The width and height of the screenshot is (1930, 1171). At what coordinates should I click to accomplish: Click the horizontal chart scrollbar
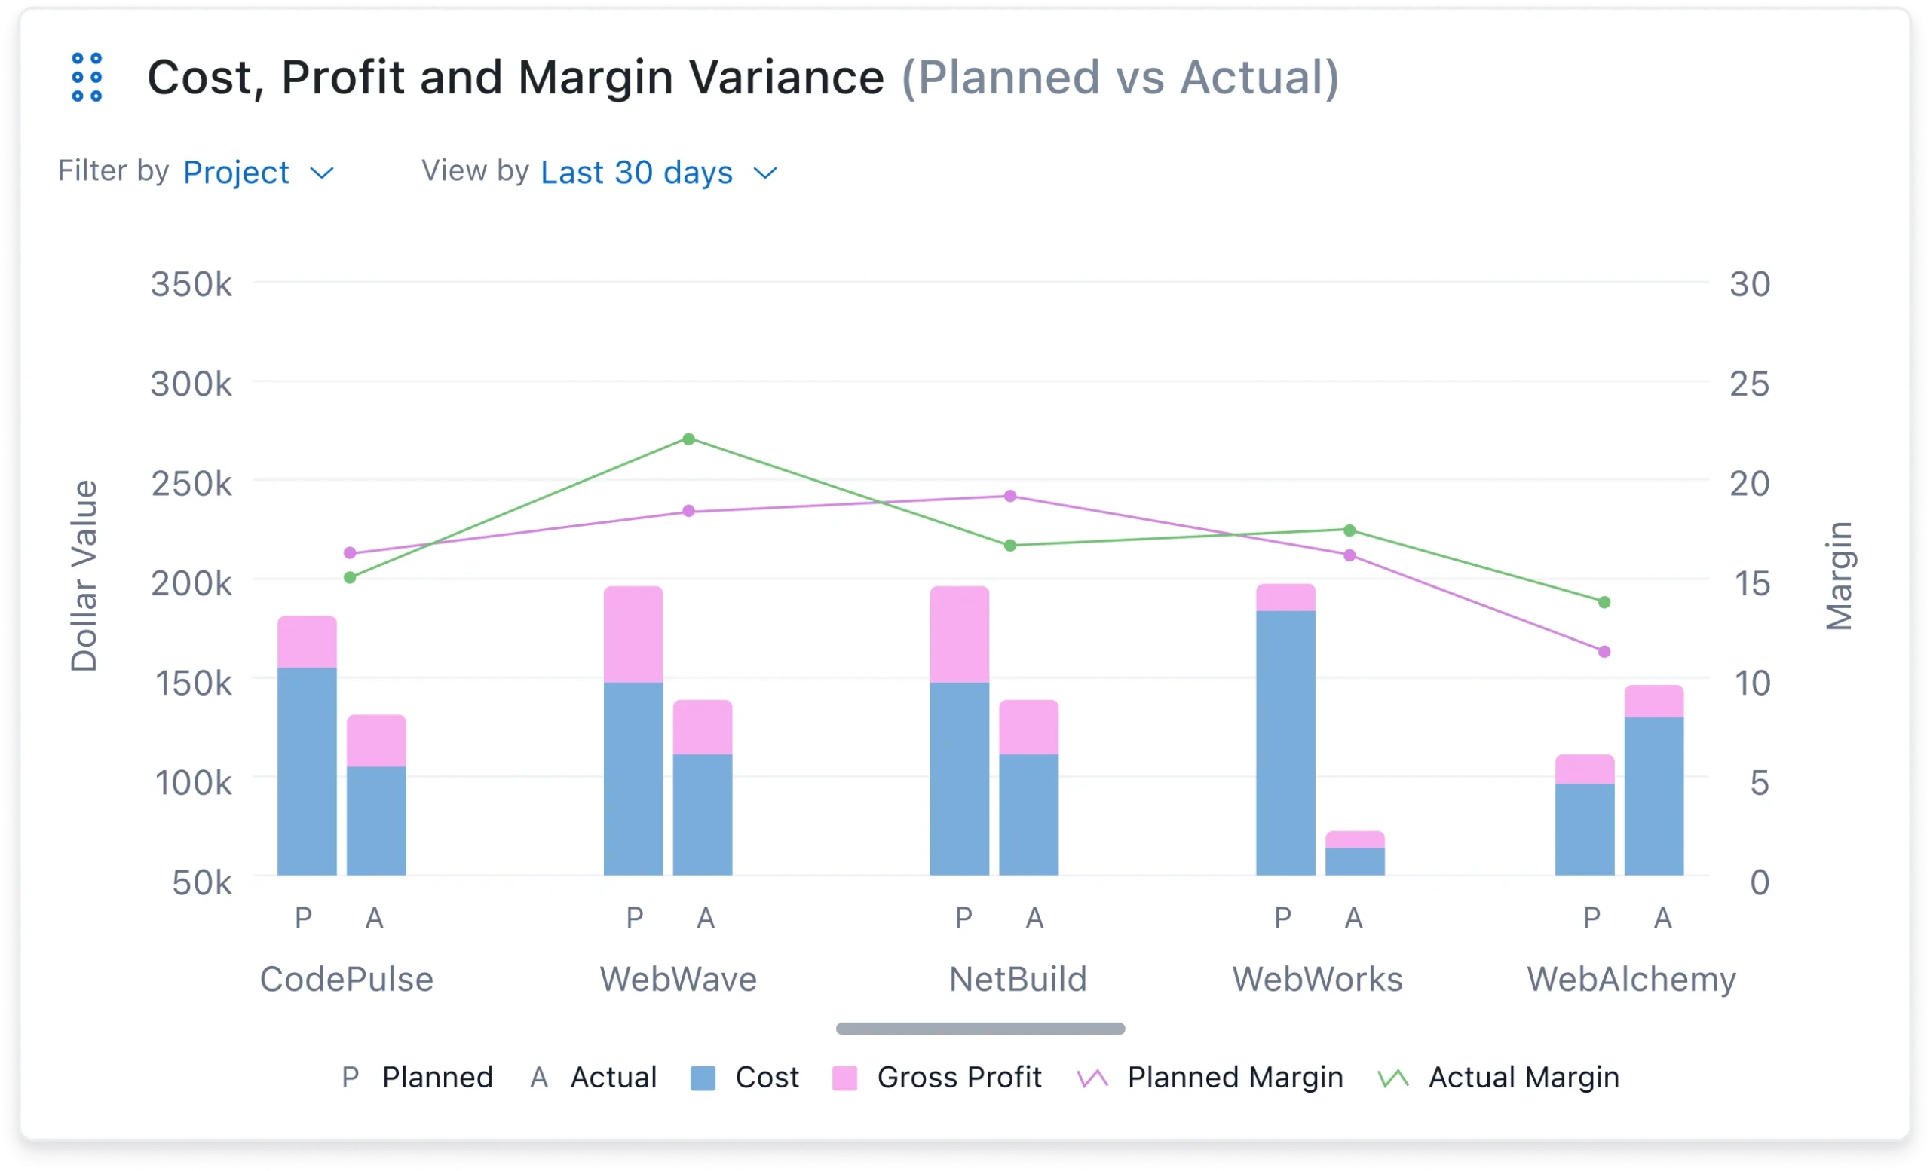(x=980, y=1029)
